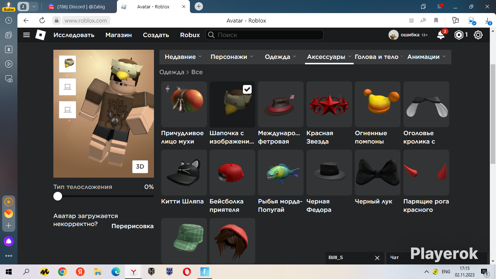The height and width of the screenshot is (279, 496).
Task: Add a sidebar app with the plus icon
Action: coord(9,226)
